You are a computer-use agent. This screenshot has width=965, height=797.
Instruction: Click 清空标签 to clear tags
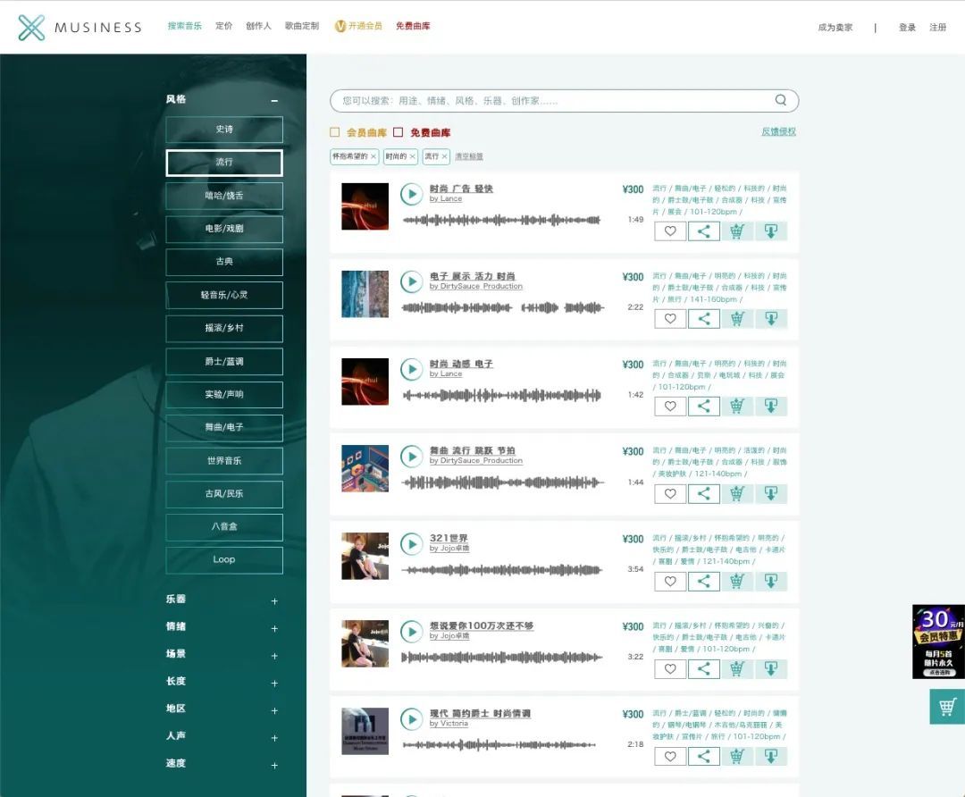(469, 156)
